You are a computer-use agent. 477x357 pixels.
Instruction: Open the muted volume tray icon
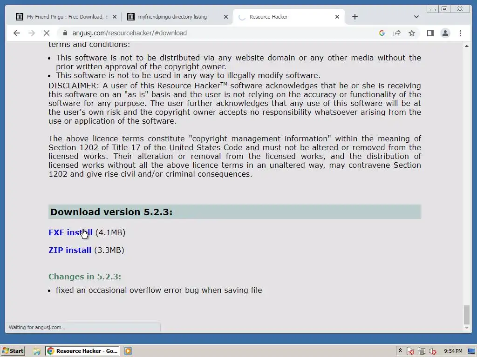tap(433, 351)
